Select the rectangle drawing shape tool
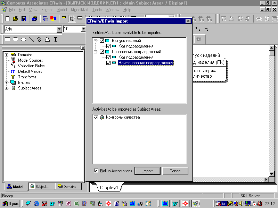This screenshot has height=208, width=278. (x=7, y=39)
